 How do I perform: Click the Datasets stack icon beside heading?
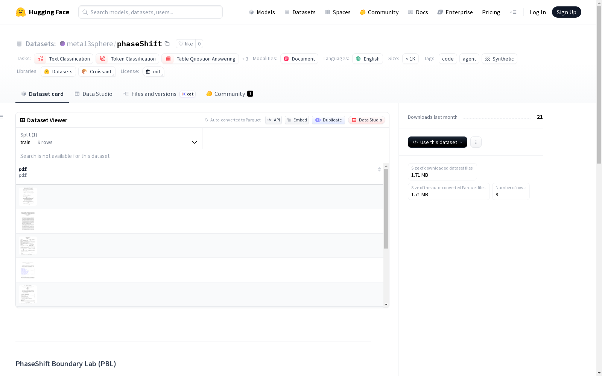click(19, 44)
